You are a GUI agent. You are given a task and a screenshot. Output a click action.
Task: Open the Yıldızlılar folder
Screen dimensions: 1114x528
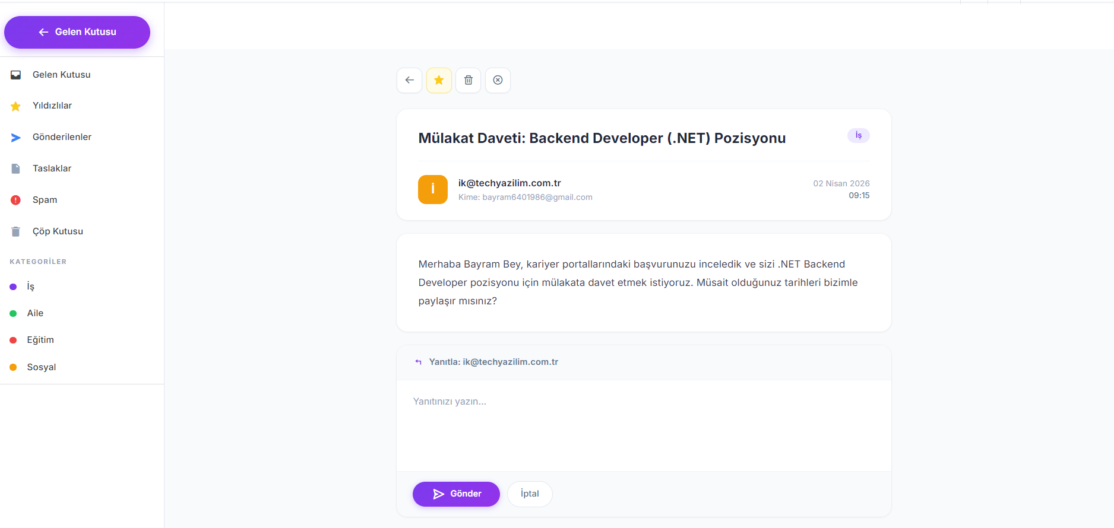point(81,106)
